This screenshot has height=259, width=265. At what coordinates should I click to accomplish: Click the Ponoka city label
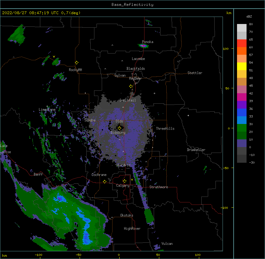point(148,42)
